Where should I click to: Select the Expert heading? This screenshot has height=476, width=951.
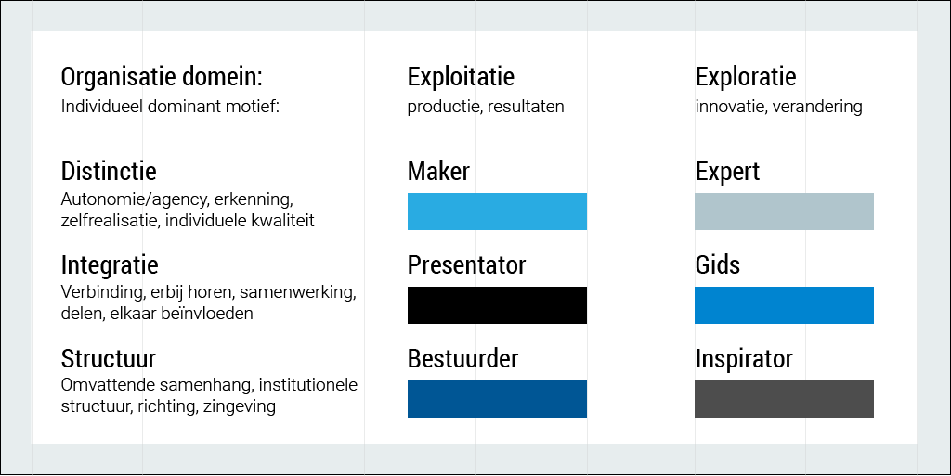coord(727,172)
